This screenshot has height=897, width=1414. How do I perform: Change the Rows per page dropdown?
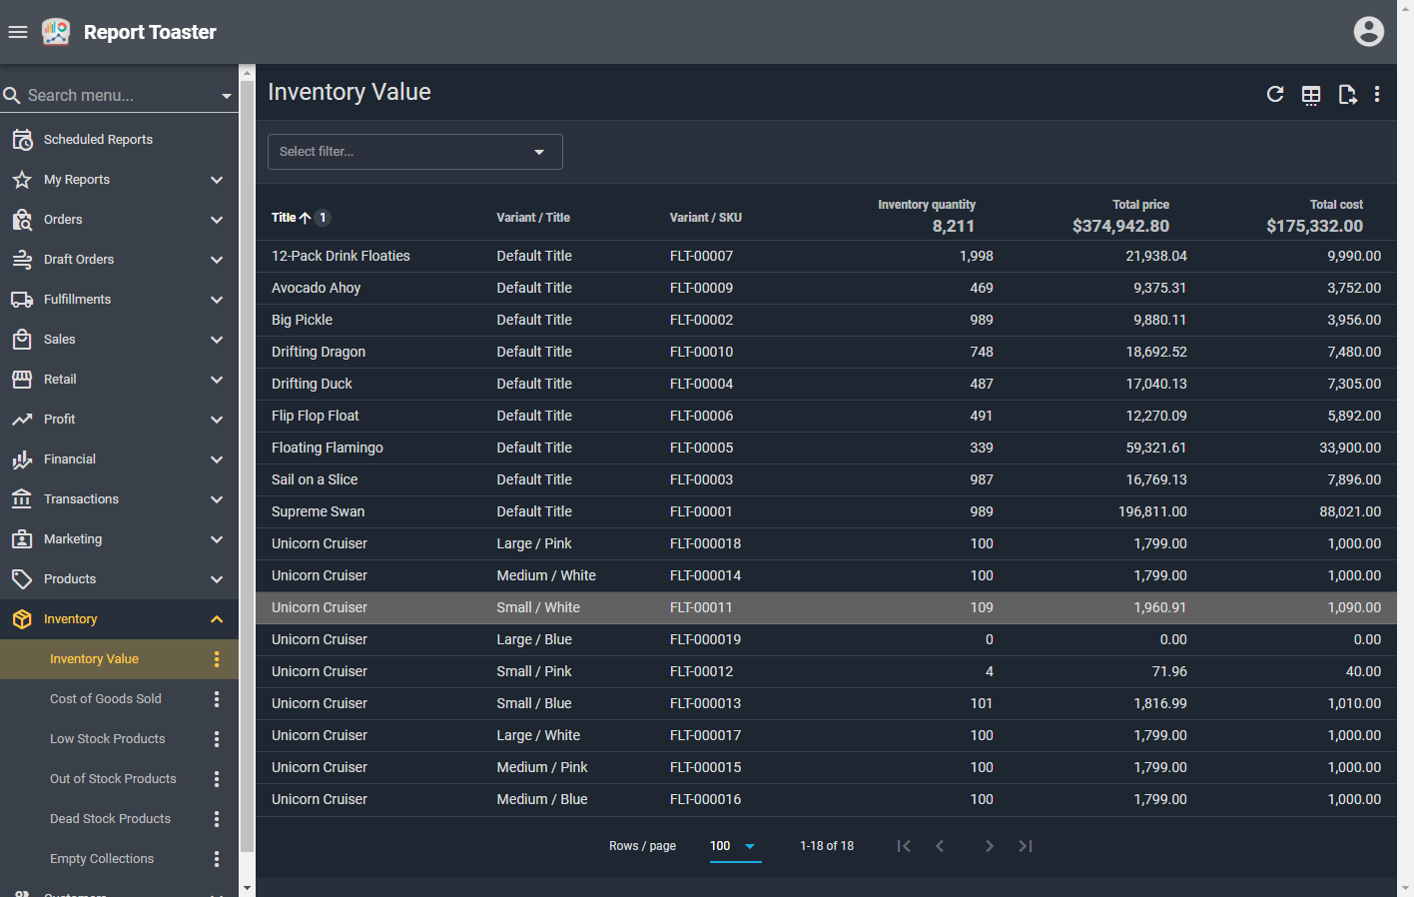pos(734,846)
